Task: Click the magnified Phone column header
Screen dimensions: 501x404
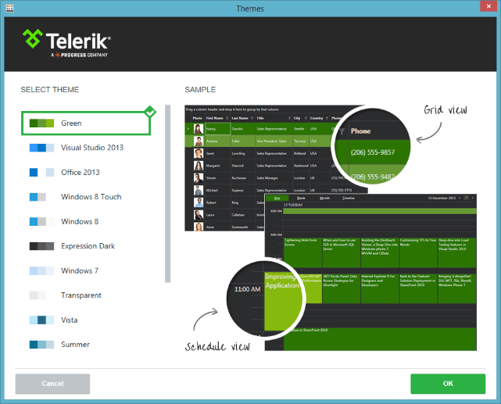Action: pos(360,131)
